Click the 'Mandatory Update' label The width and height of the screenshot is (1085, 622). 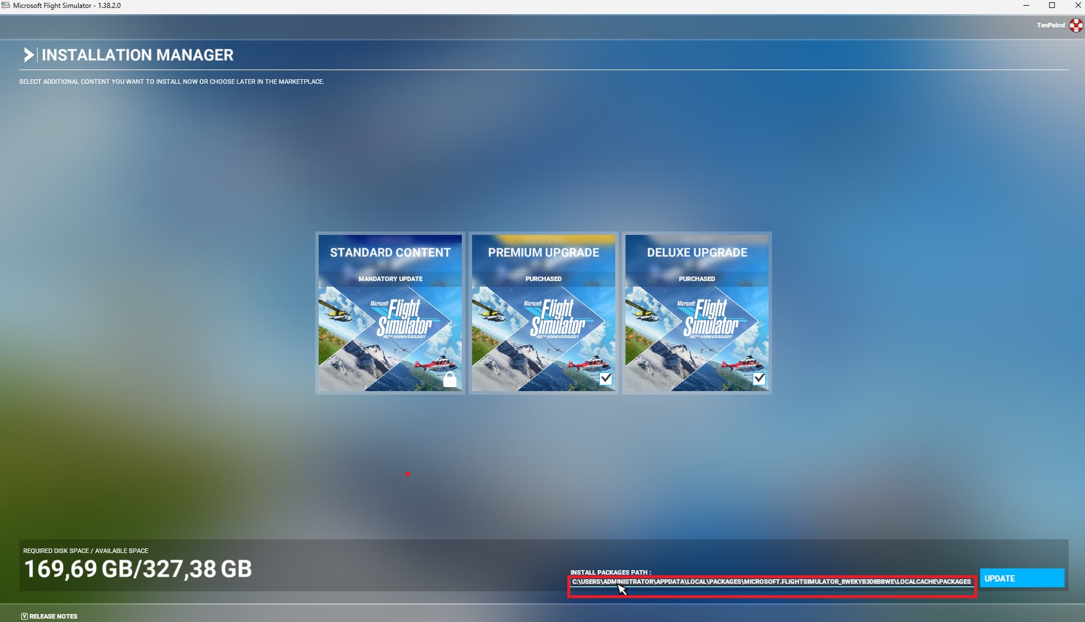pyautogui.click(x=391, y=279)
